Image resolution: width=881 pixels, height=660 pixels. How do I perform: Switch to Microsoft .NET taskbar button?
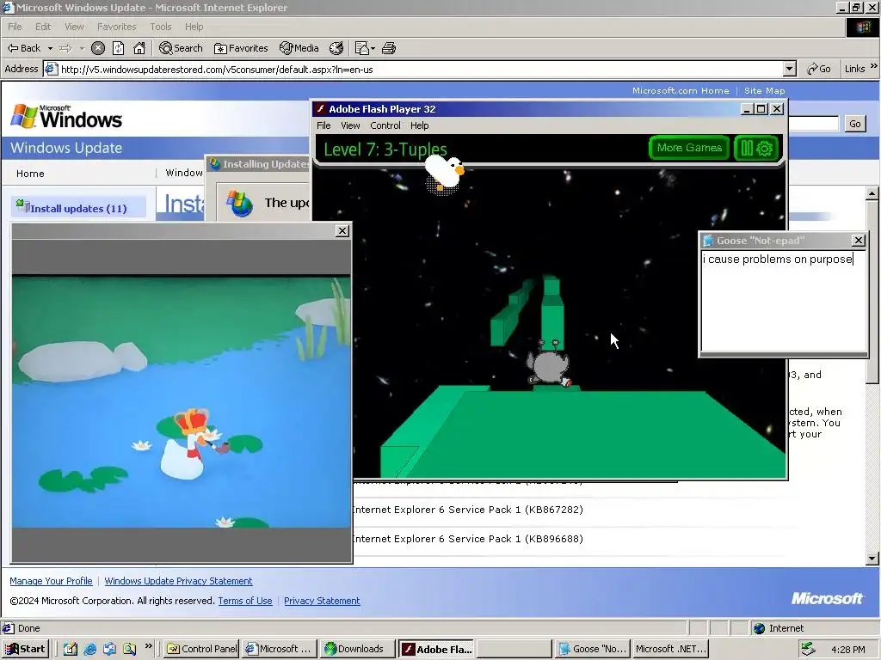tap(669, 649)
